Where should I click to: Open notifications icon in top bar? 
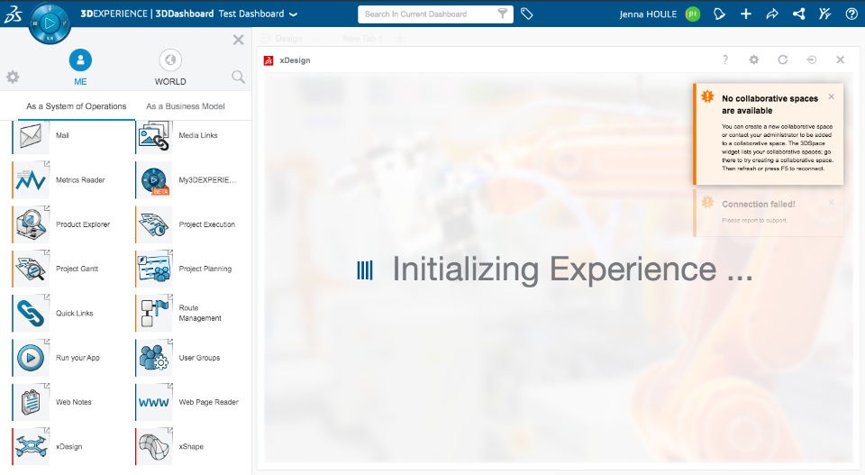pos(719,14)
